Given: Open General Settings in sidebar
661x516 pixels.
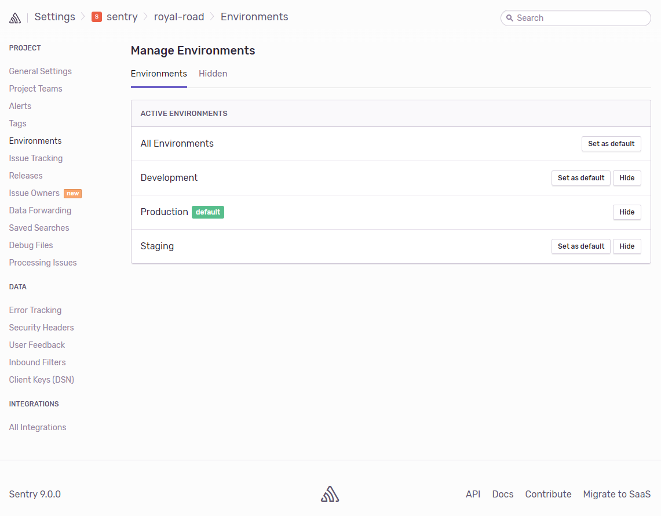Looking at the screenshot, I should [x=41, y=71].
